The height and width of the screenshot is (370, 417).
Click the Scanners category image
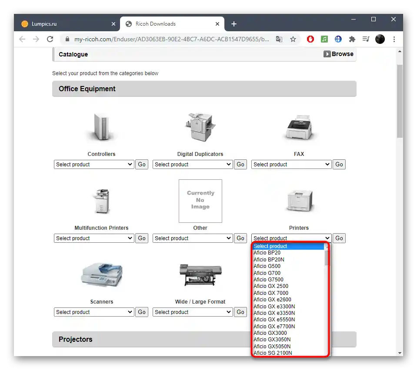(101, 275)
